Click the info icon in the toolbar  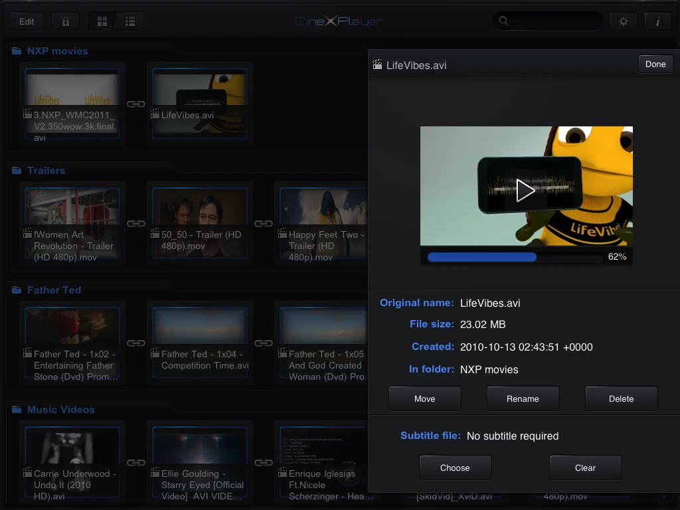point(658,21)
